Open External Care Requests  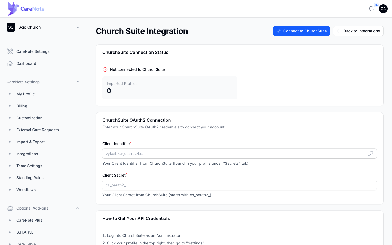[38, 130]
